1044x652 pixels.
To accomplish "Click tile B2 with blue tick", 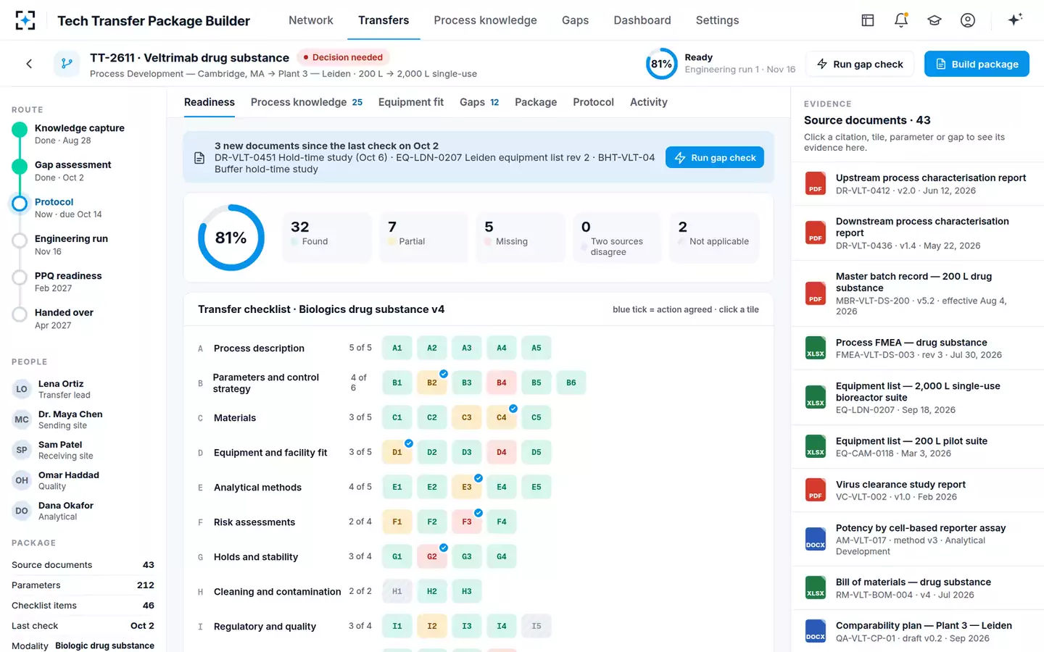I will 432,383.
